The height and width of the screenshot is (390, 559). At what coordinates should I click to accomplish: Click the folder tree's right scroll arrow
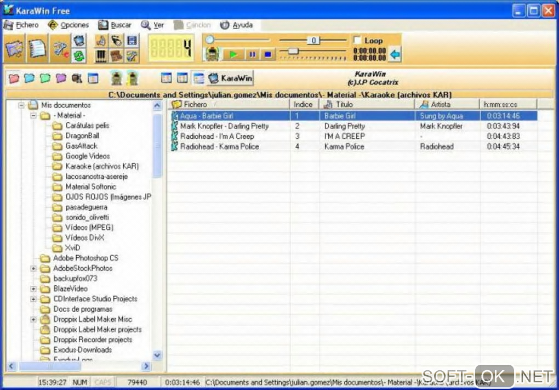(146, 366)
